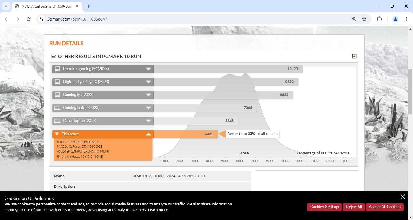413x220 pixels.
Task: Expand High-end gaming PC (2023) details
Action: [148, 82]
